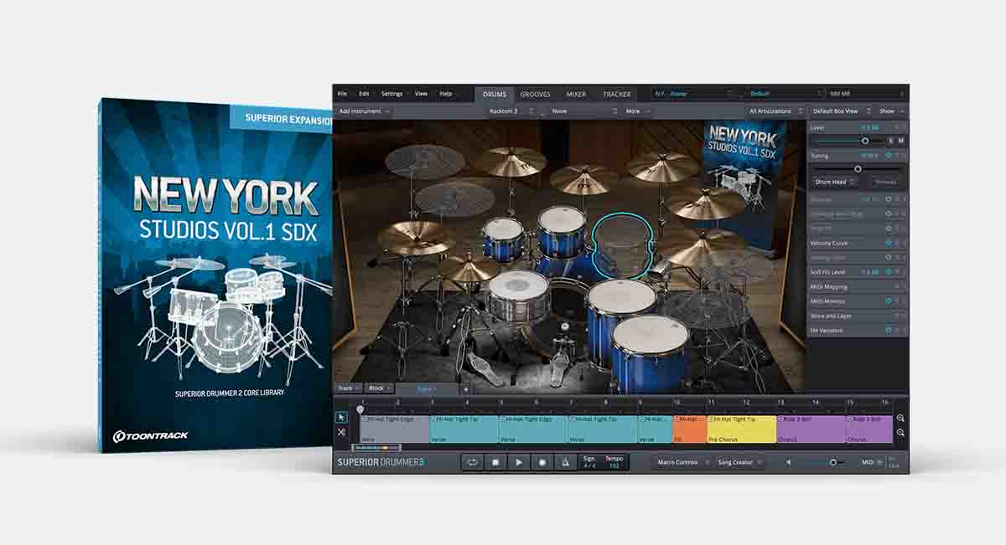Click bar 13 on the timeline ruler
The height and width of the screenshot is (545, 1006).
[x=780, y=403]
